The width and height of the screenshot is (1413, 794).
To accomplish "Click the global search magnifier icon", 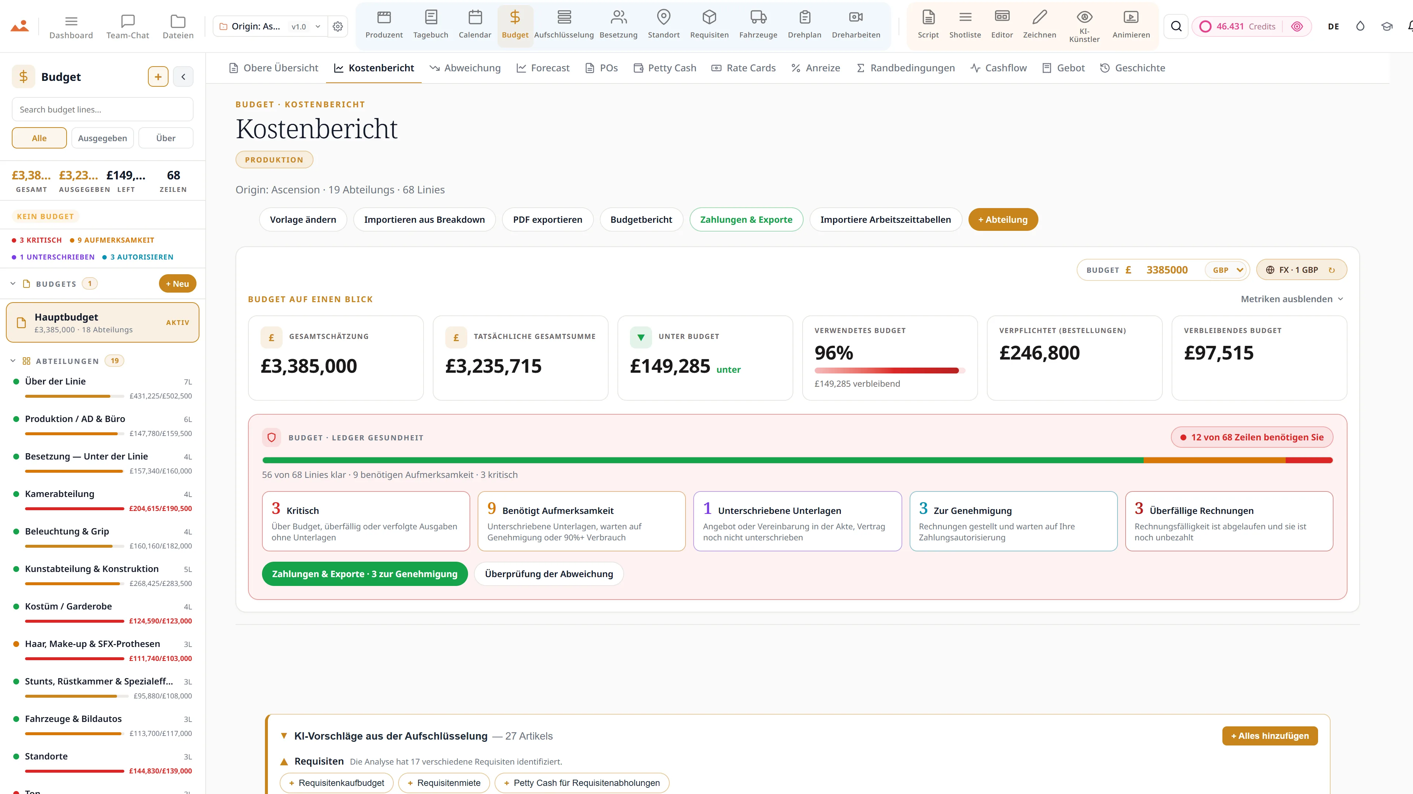I will pos(1176,26).
